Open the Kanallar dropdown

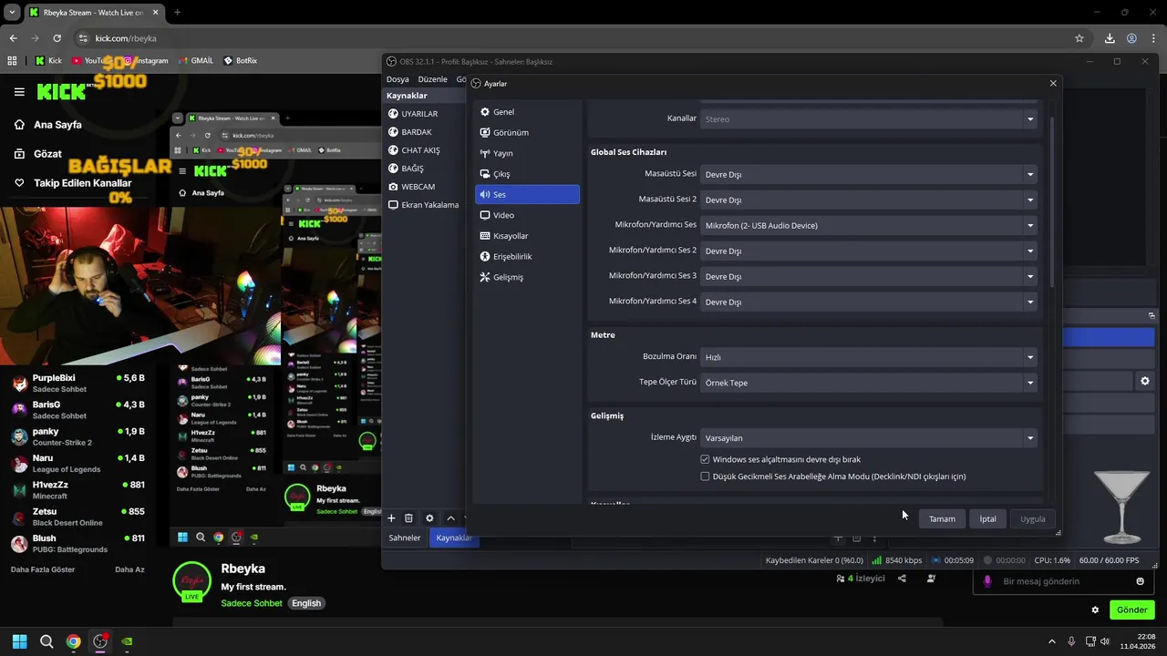point(869,118)
